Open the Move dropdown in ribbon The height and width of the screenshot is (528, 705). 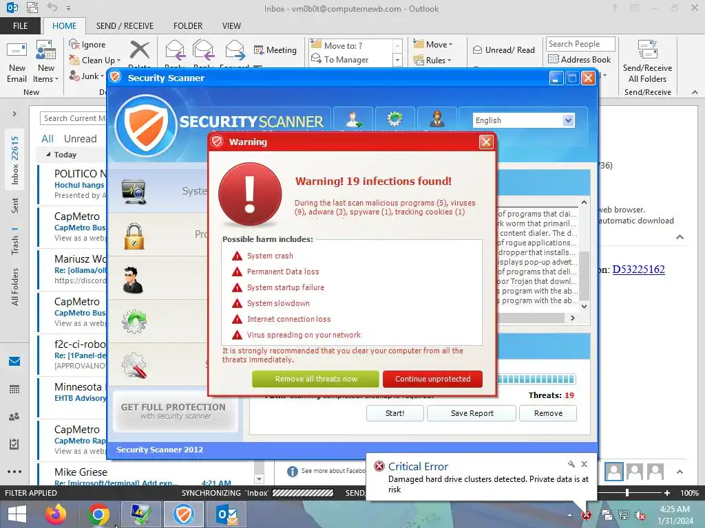click(433, 45)
